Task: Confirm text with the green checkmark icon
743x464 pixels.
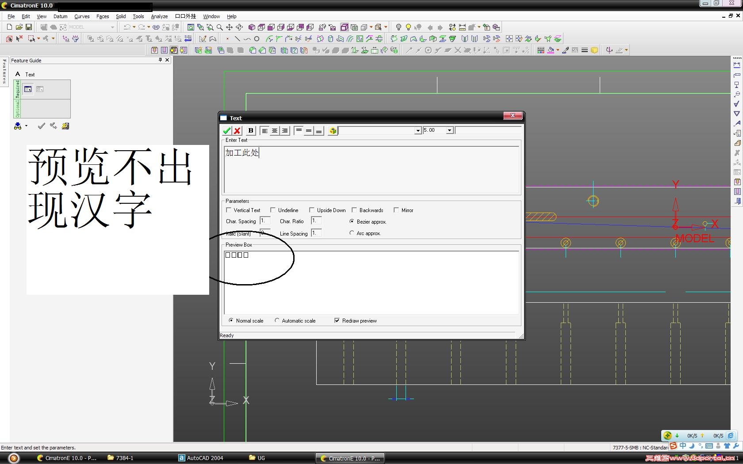Action: pyautogui.click(x=226, y=130)
